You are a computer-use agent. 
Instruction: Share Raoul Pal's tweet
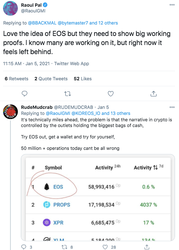click(x=153, y=94)
